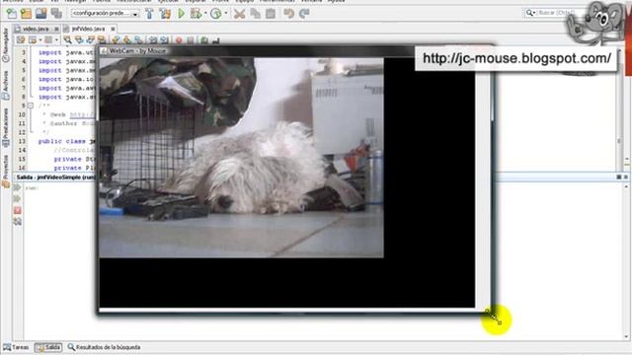Click Stop Macro Recording square icon
Image resolution: width=632 pixels, height=355 pixels.
click(191, 39)
